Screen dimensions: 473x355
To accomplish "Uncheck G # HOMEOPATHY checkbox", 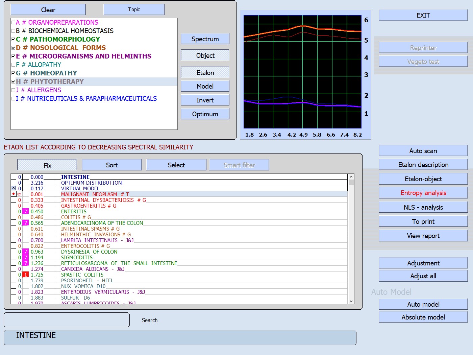I will pos(14,73).
